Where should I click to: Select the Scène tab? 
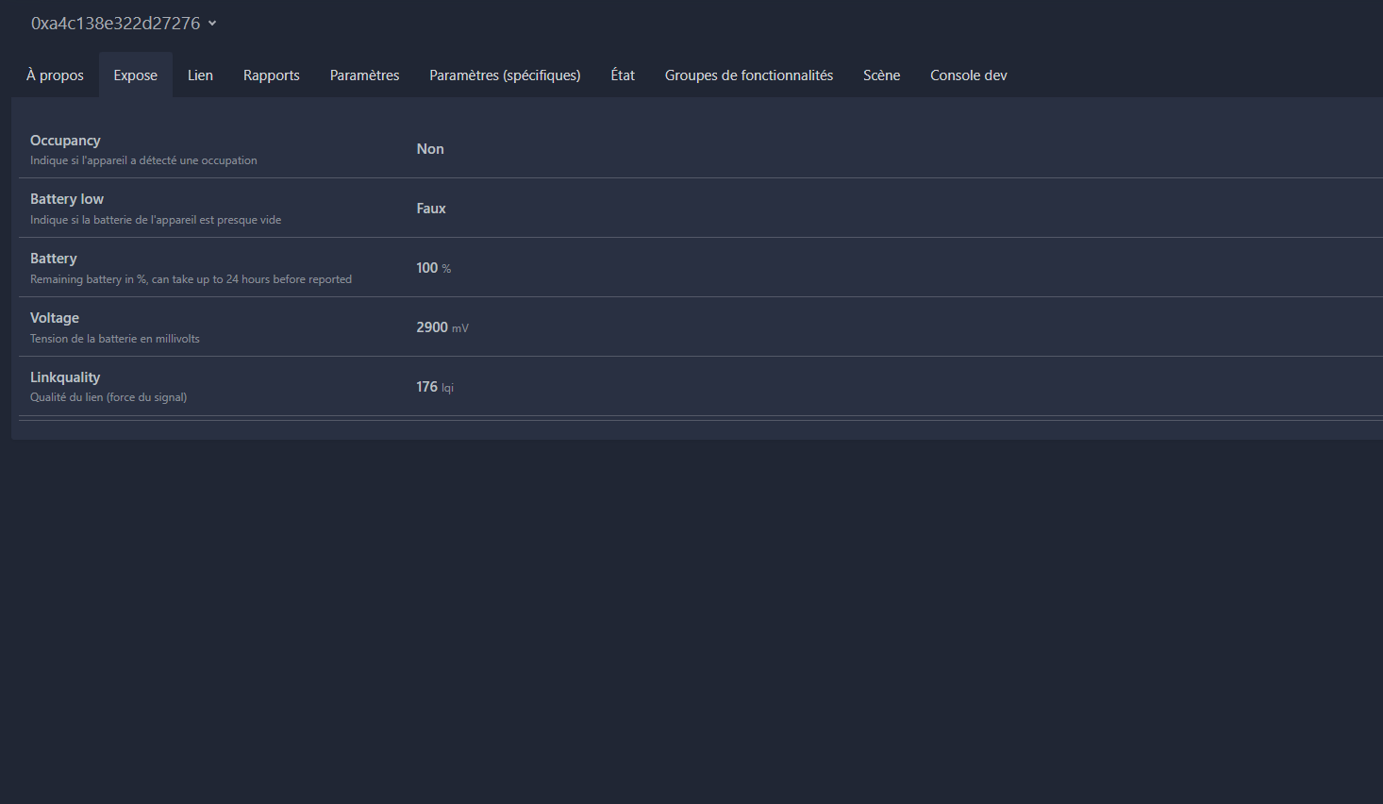coord(881,75)
